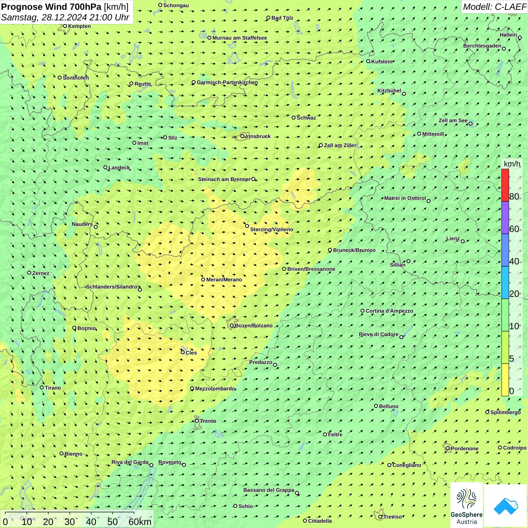Click the Bad Tölz label
Screen dimensions: 528x528
282,18
